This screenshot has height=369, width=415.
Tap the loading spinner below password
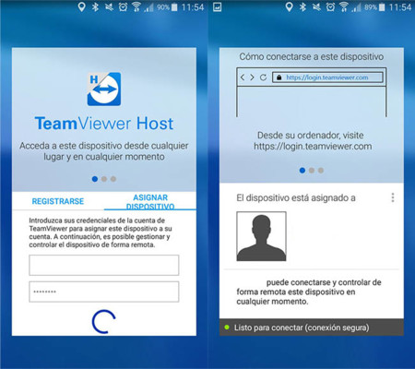click(104, 321)
